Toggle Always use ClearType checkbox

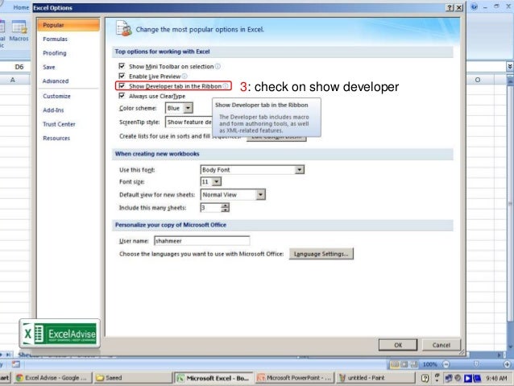tap(122, 95)
